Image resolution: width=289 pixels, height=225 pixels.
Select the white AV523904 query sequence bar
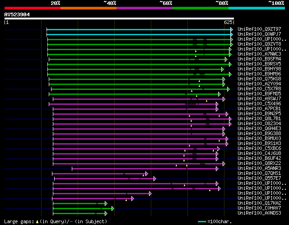tap(119, 19)
